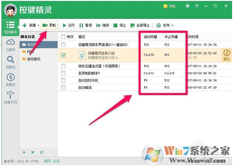The width and height of the screenshot is (233, 167).
Task: Expand the 发布 dropdown arrow
Action: point(172,25)
